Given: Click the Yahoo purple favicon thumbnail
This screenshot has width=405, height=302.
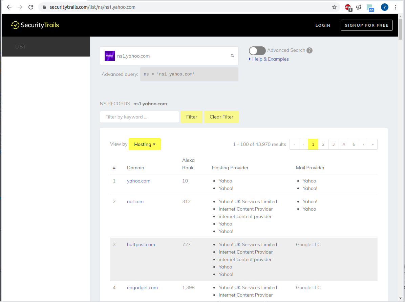Looking at the screenshot, I should (x=110, y=56).
